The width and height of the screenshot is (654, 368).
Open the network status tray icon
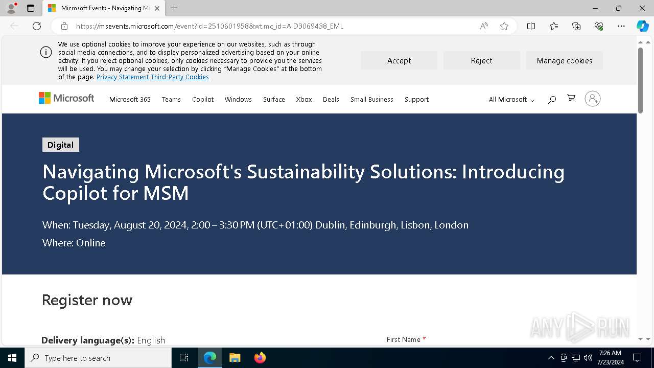pyautogui.click(x=576, y=358)
